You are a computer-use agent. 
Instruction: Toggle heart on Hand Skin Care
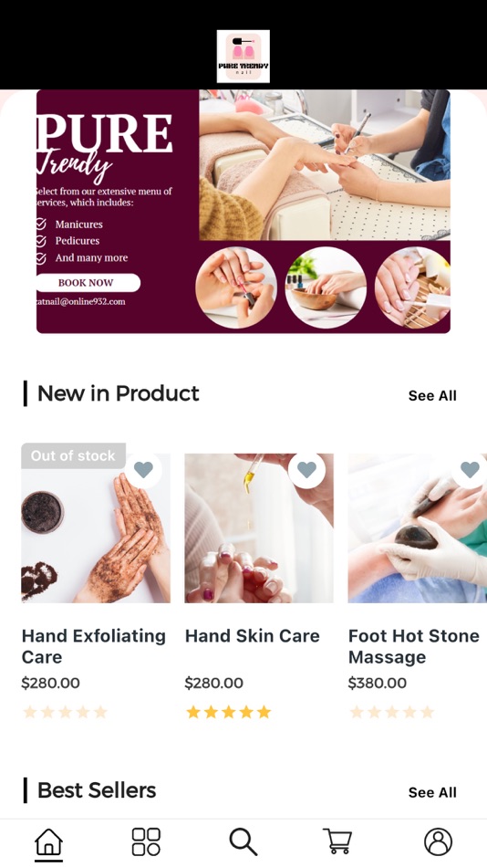(x=306, y=469)
